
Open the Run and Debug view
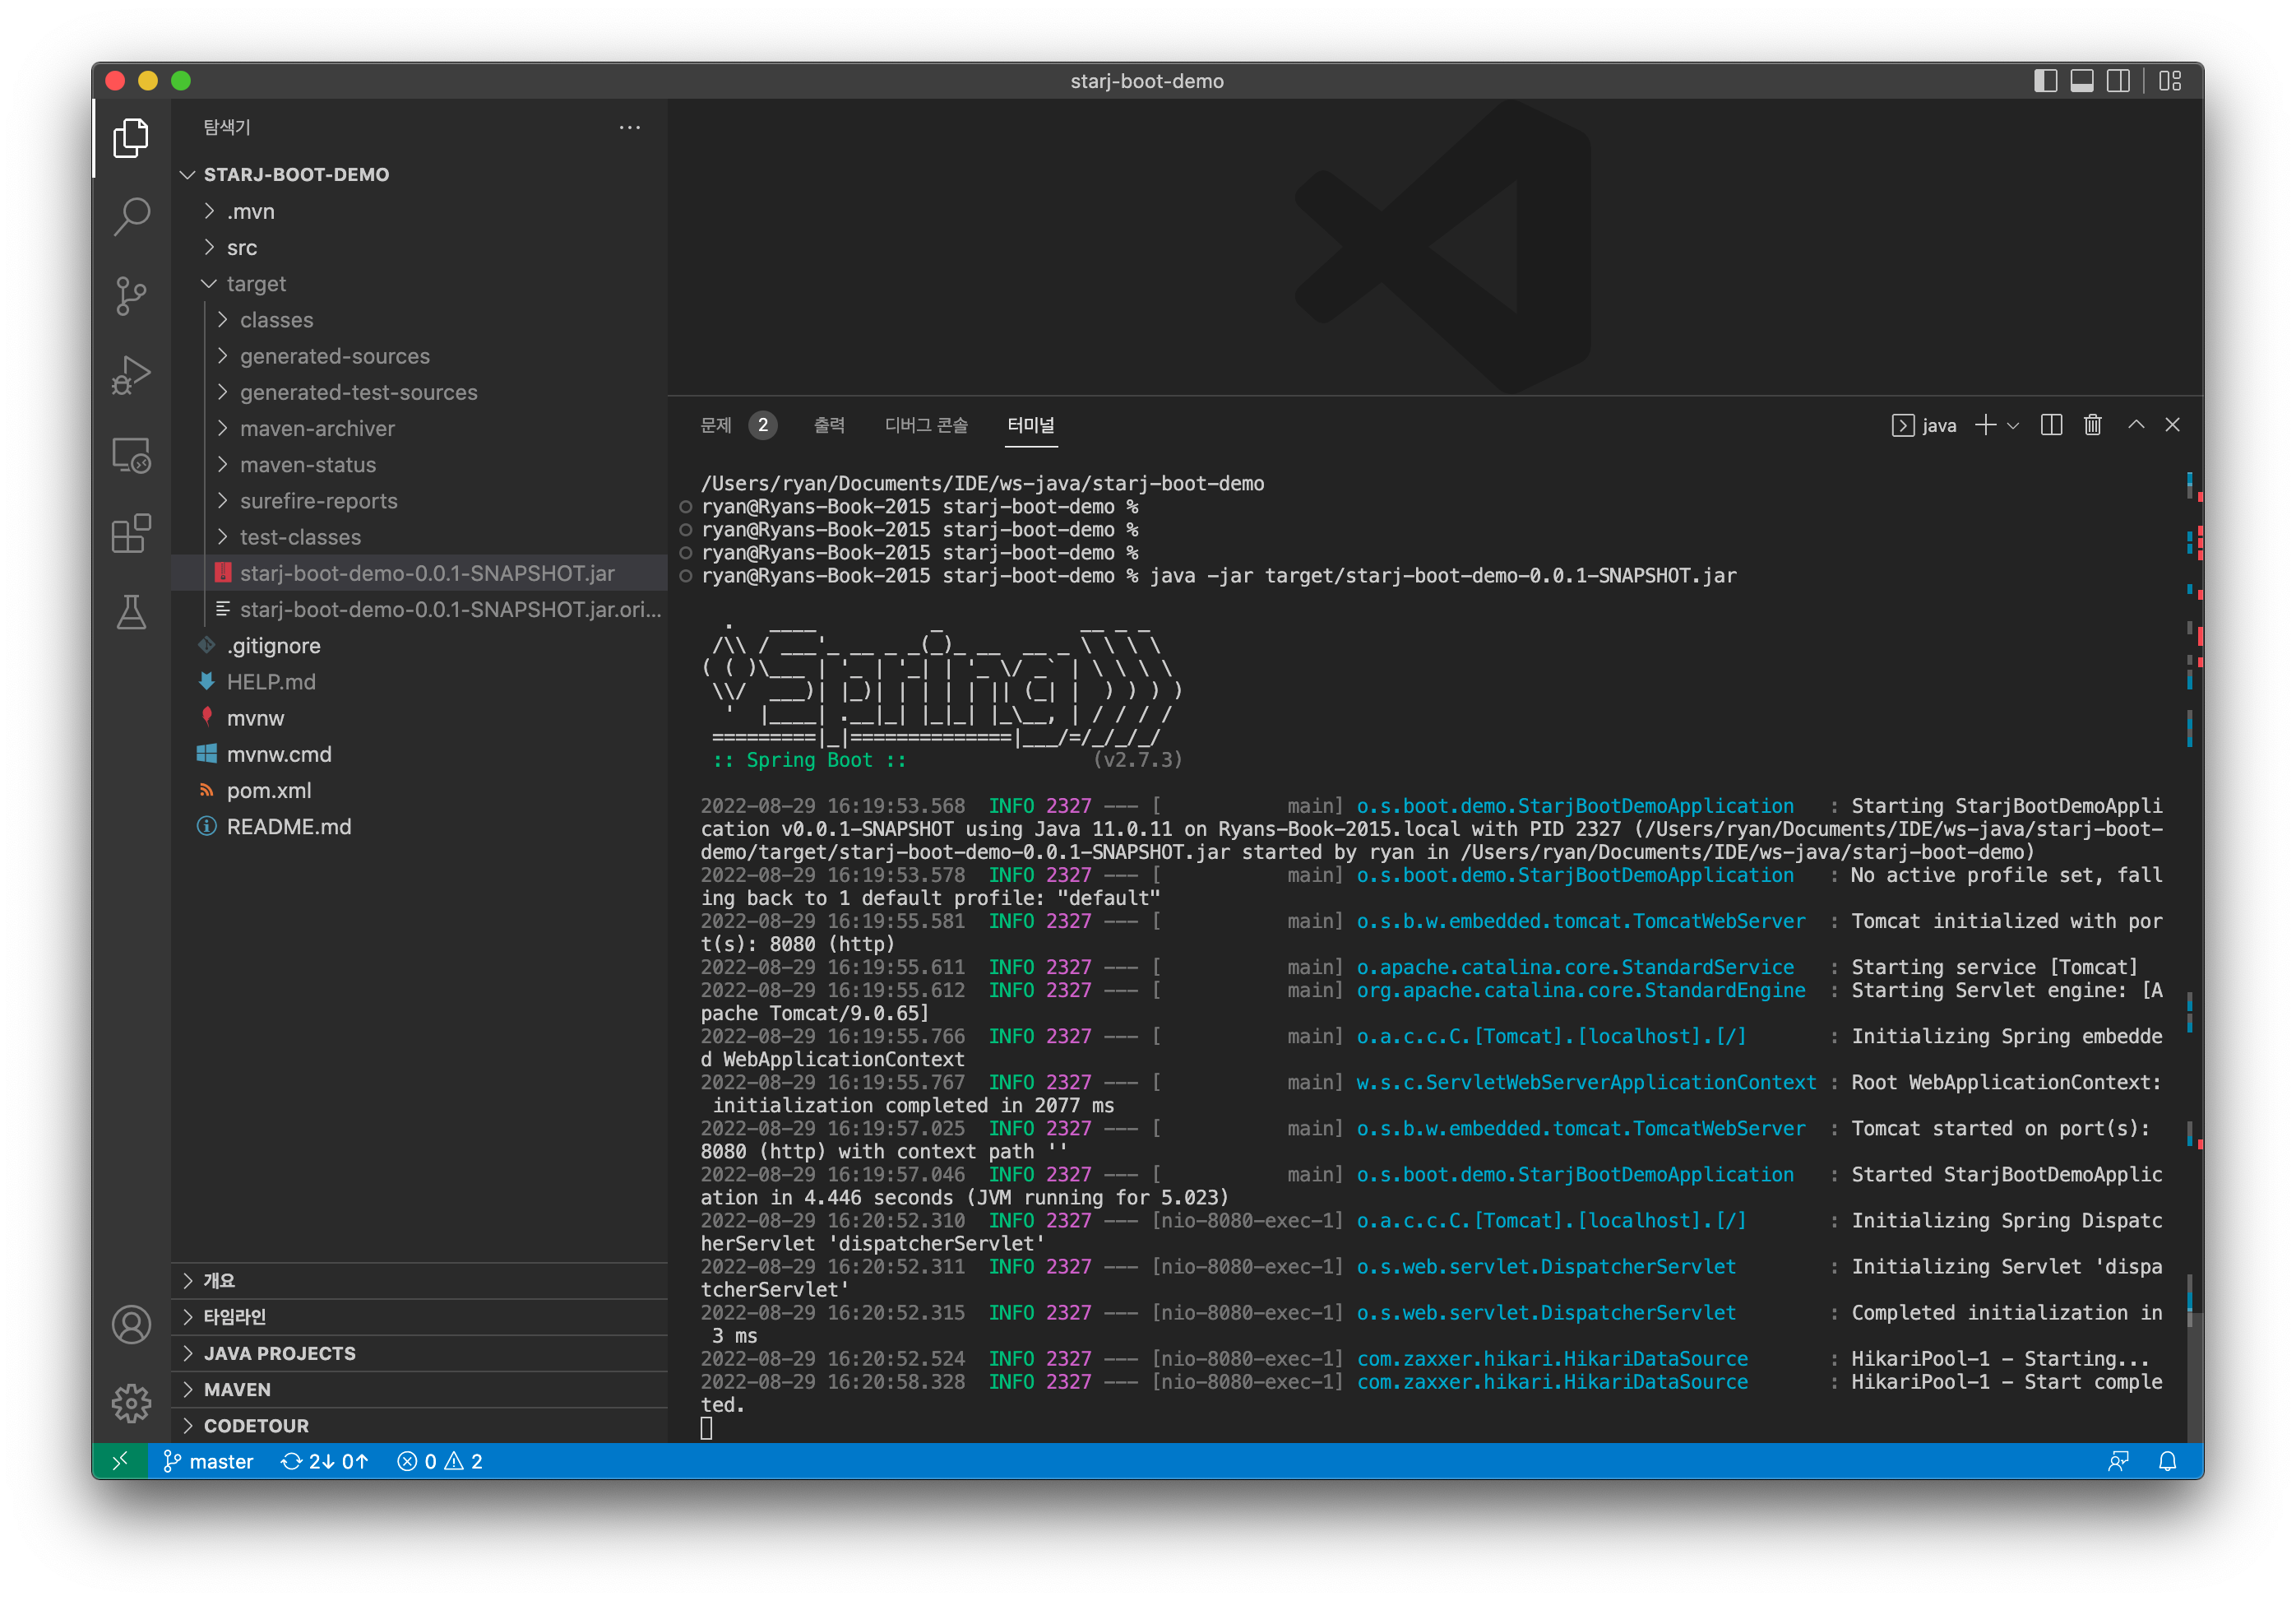[131, 375]
